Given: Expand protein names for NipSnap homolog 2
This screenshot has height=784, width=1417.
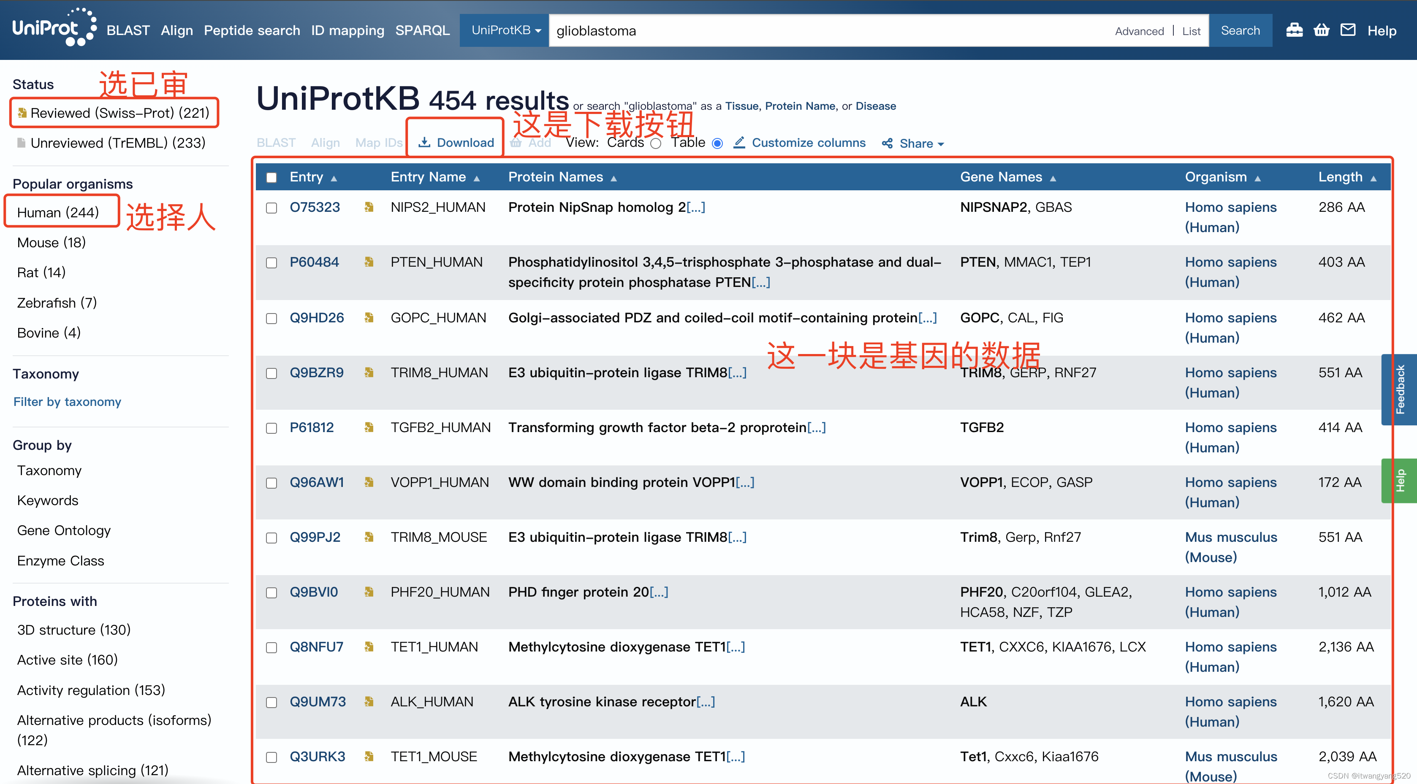Looking at the screenshot, I should pyautogui.click(x=696, y=207).
